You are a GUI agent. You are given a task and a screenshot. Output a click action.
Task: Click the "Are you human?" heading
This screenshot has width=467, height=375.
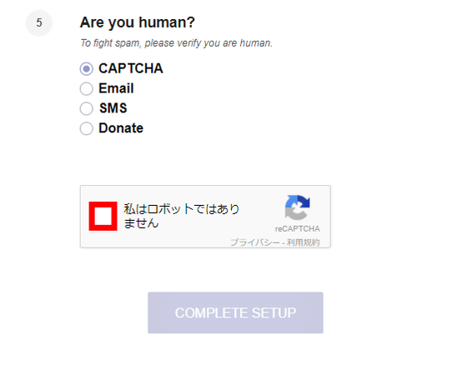(138, 22)
